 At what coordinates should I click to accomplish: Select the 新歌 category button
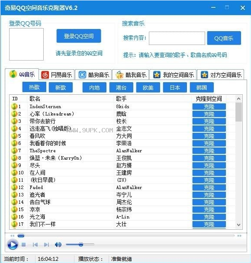click(61, 87)
